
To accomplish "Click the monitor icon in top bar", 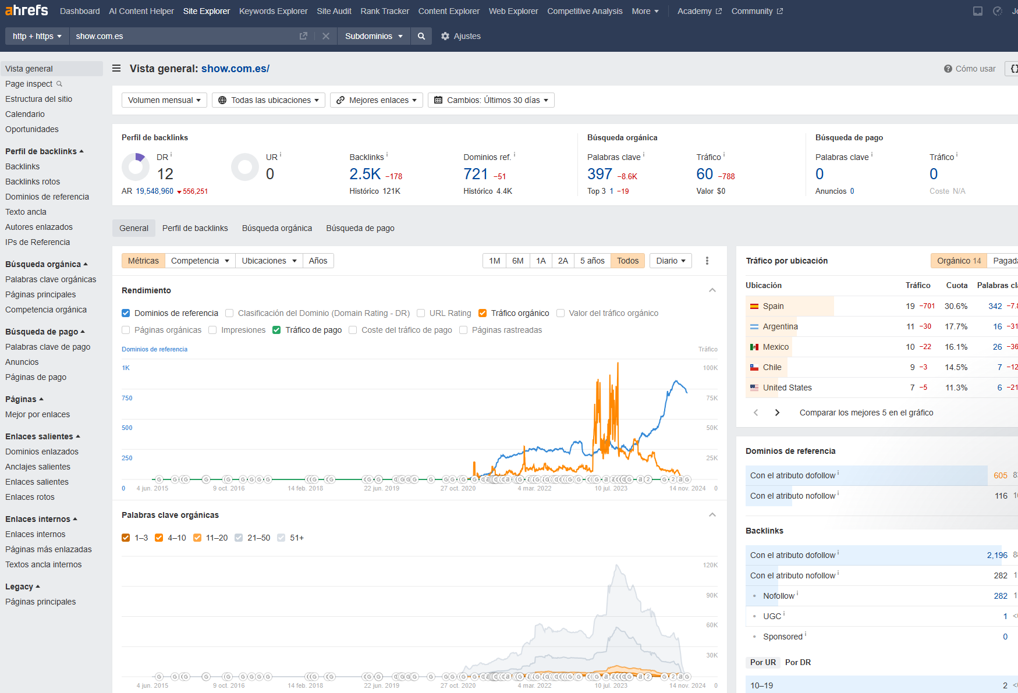I will (x=978, y=11).
